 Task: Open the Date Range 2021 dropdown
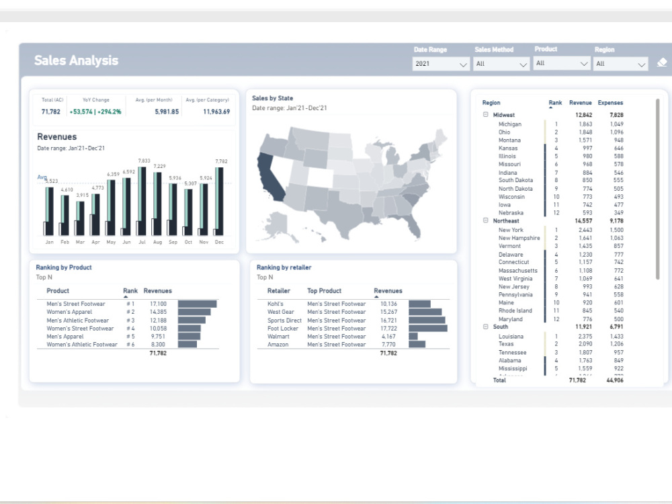[441, 63]
